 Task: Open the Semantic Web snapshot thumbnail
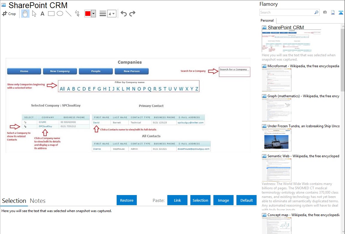[276, 170]
